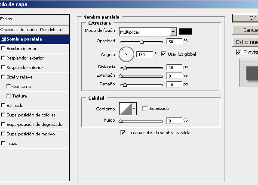The image size is (258, 185).
Task: Click the Multiplicar blend mode combo box
Action: coord(147,32)
